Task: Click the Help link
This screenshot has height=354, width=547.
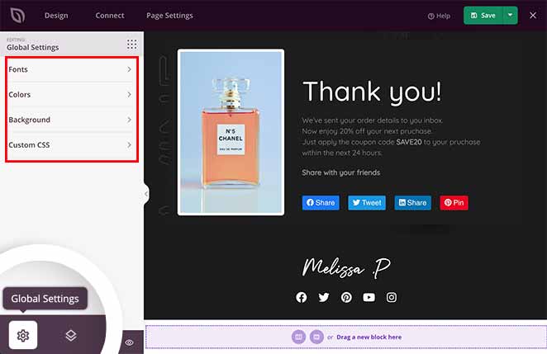Action: pyautogui.click(x=439, y=16)
